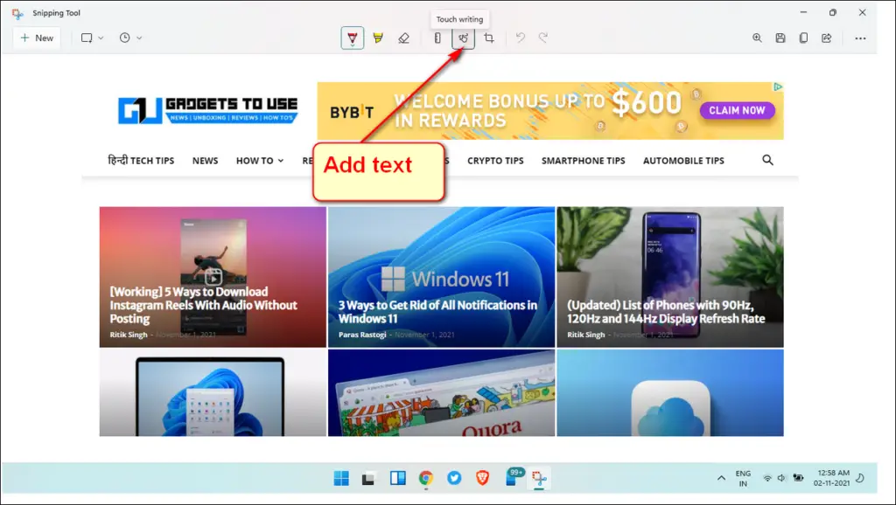
Task: Undo the last annotation
Action: click(x=520, y=38)
